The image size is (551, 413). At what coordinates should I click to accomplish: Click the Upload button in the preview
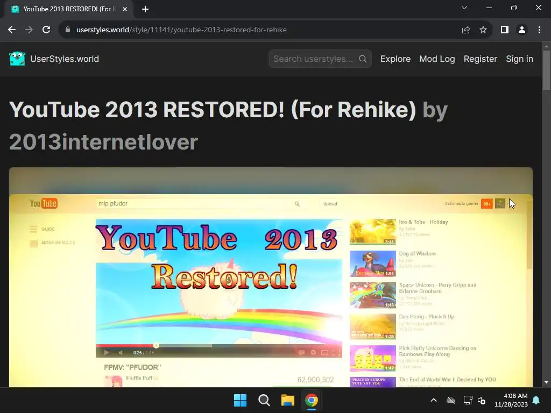(330, 204)
